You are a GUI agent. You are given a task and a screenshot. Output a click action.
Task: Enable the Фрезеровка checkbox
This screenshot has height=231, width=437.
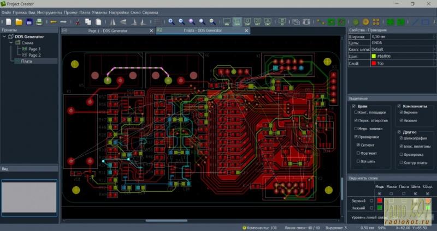click(x=402, y=154)
